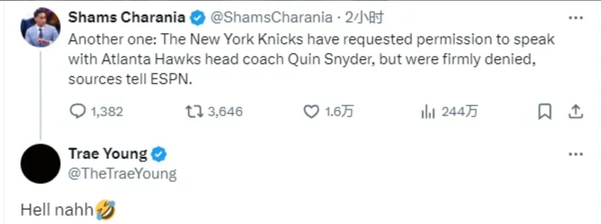Open Trae Young's black avatar
This screenshot has height=224, width=601.
click(x=40, y=164)
